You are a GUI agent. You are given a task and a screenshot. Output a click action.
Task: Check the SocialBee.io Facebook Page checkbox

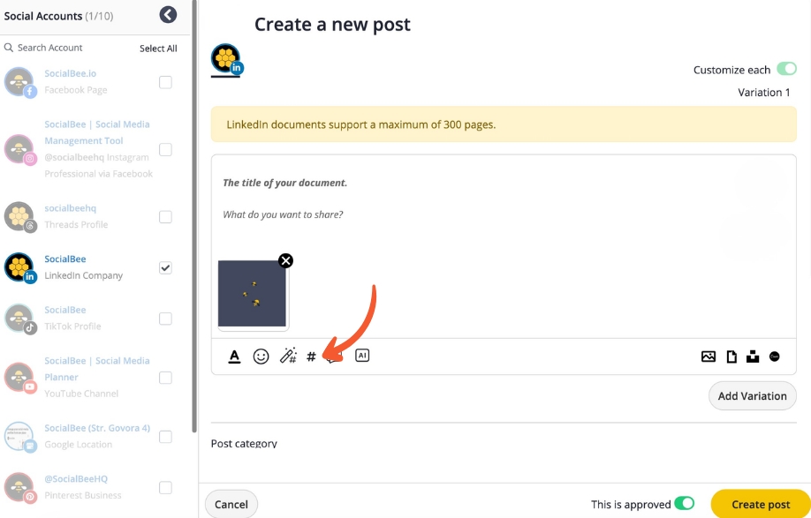pos(165,82)
